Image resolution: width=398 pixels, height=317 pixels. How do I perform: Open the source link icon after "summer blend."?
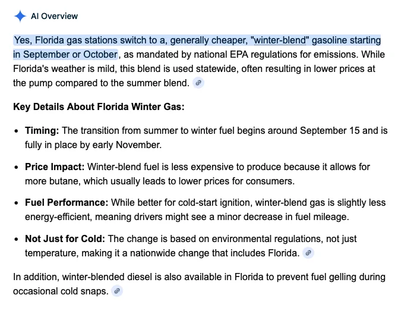point(198,83)
